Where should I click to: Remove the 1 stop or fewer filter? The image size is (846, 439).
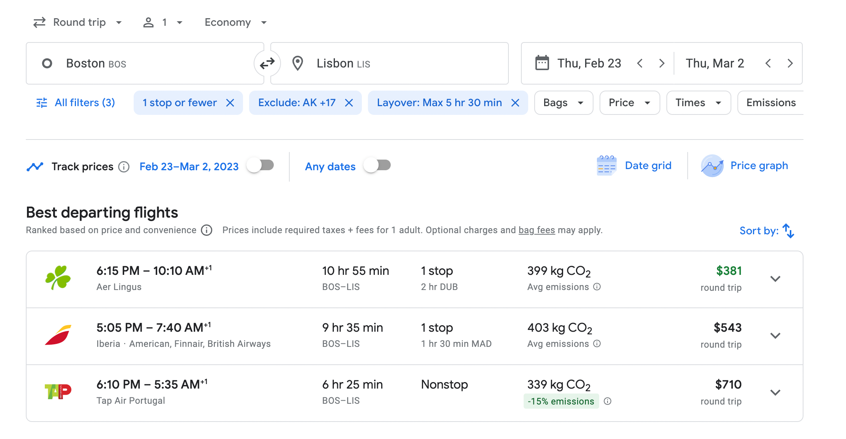point(230,103)
